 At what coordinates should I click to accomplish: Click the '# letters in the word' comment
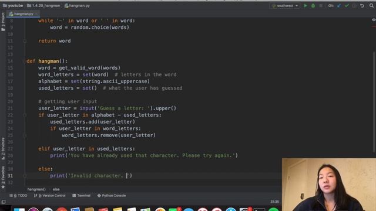(x=146, y=74)
